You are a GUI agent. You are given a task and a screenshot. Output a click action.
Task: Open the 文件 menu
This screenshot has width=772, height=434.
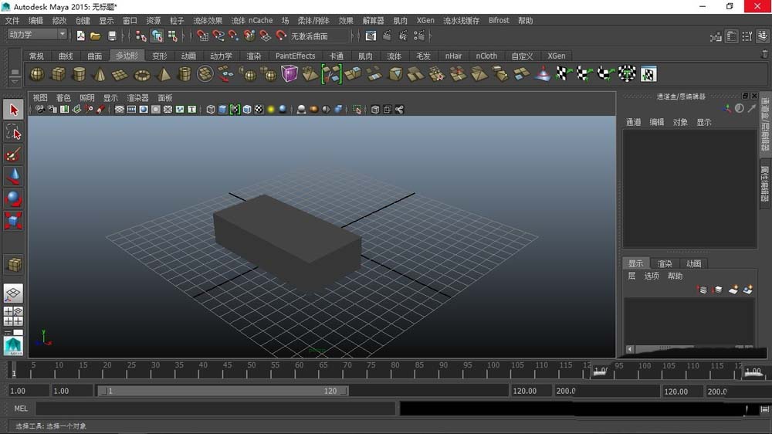point(12,20)
